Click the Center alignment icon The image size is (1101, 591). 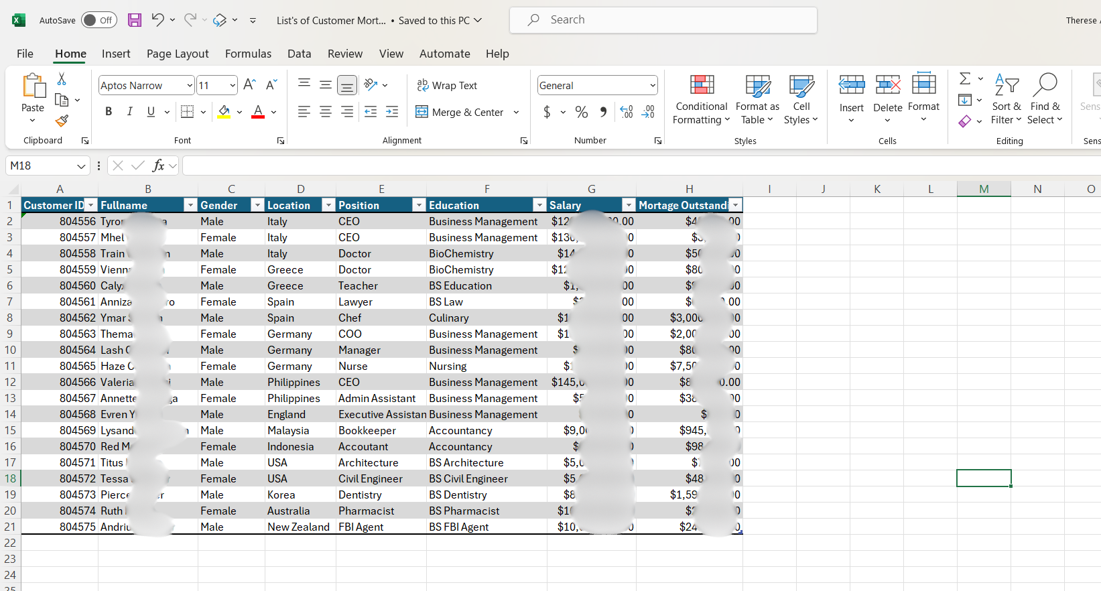(x=326, y=112)
